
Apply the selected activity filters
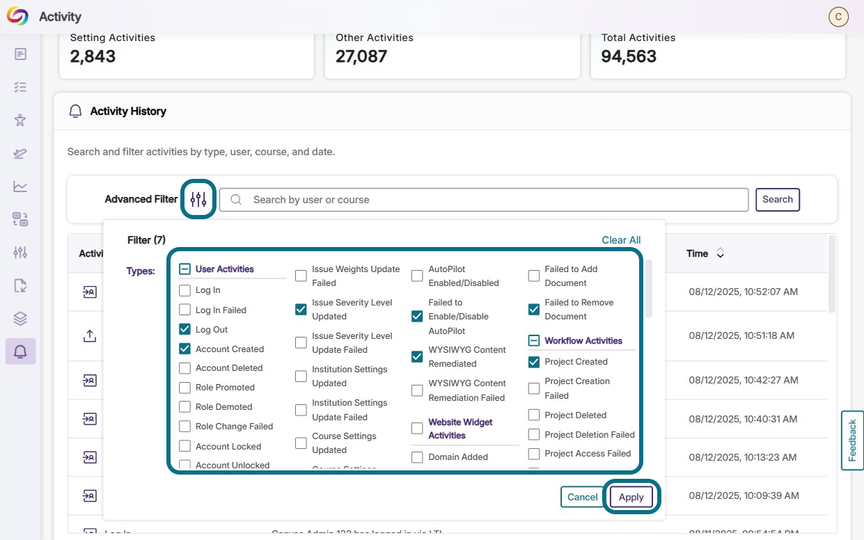tap(631, 497)
